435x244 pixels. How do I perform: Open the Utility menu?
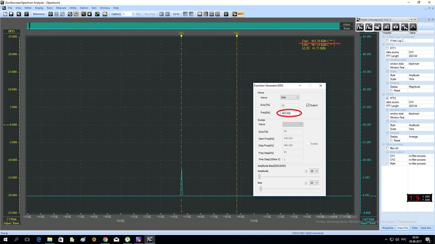pyautogui.click(x=73, y=8)
